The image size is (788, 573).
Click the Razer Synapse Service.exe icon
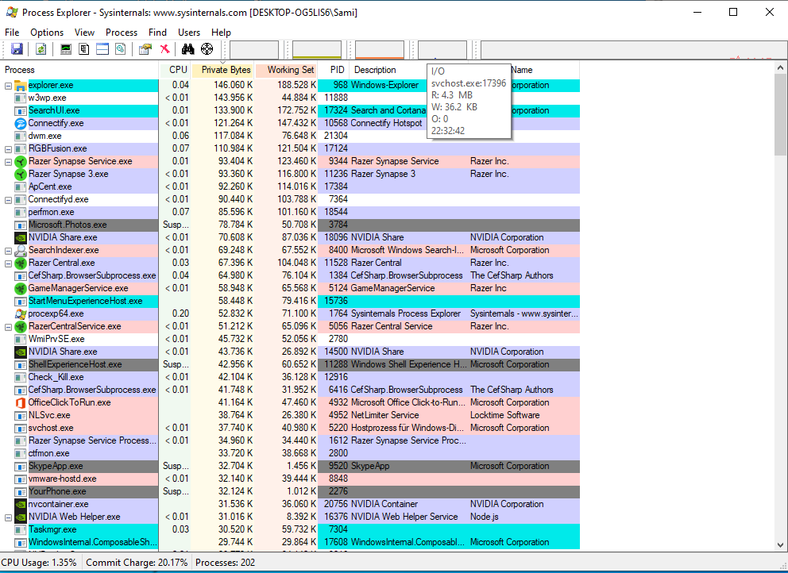tap(20, 162)
